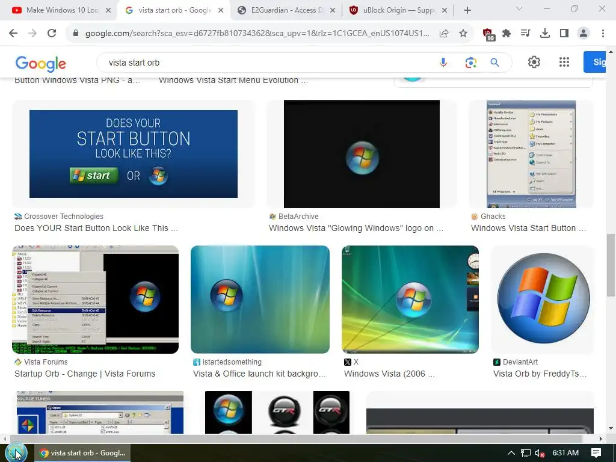Open the media control toolbar icon
616x462 pixels.
tap(526, 34)
